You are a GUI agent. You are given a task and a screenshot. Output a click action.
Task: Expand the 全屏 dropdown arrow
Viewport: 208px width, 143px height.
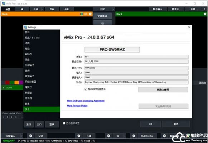click(113, 9)
